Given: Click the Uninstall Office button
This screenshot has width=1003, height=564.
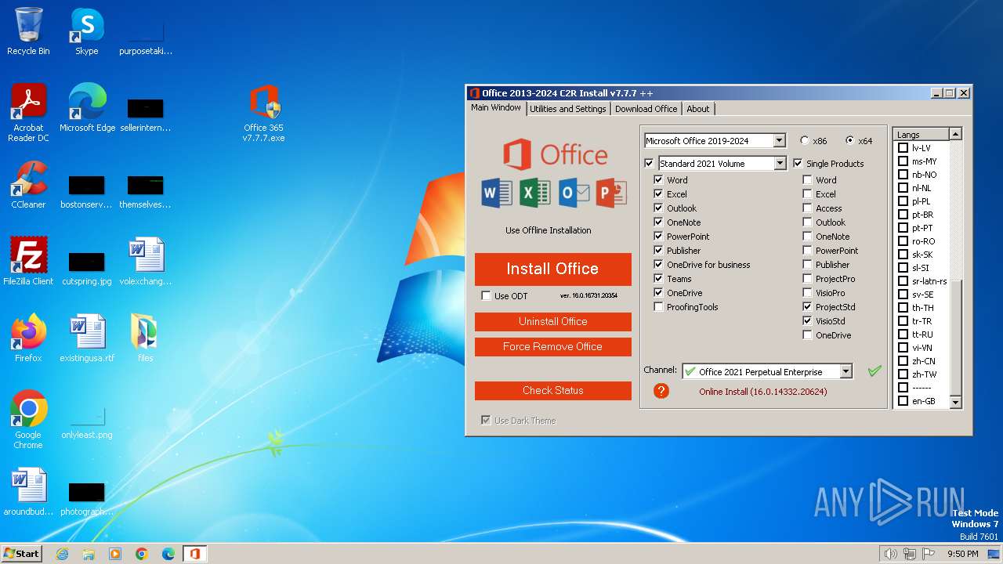Looking at the screenshot, I should (x=553, y=321).
